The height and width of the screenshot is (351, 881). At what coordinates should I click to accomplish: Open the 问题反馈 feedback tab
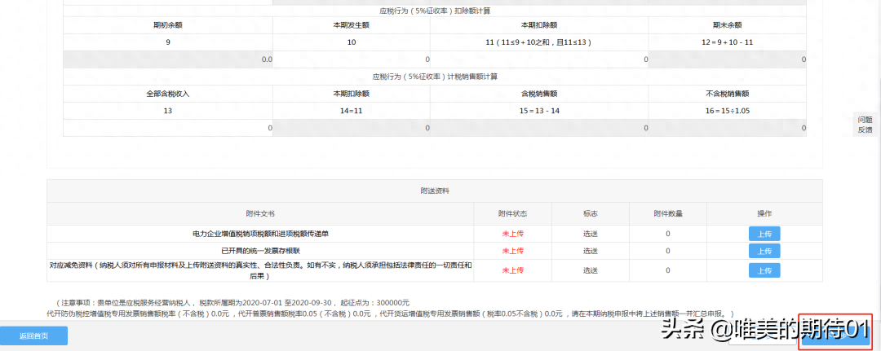pos(865,124)
